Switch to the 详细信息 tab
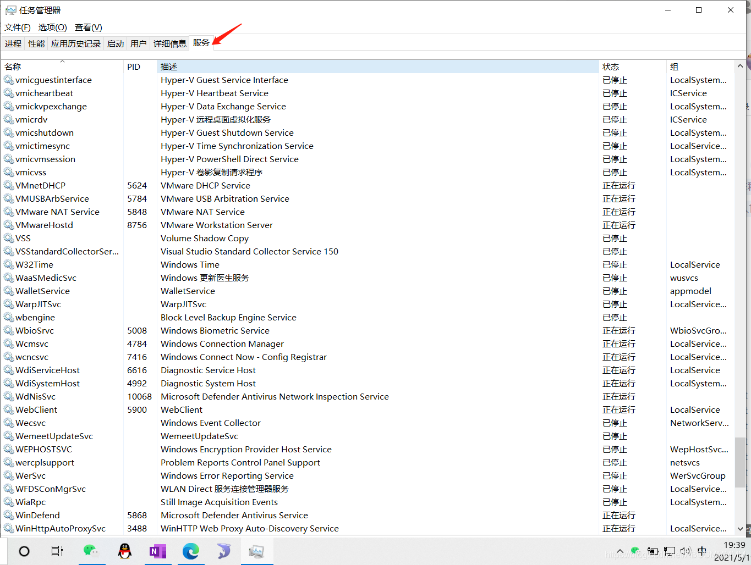The width and height of the screenshot is (751, 565). 170,43
